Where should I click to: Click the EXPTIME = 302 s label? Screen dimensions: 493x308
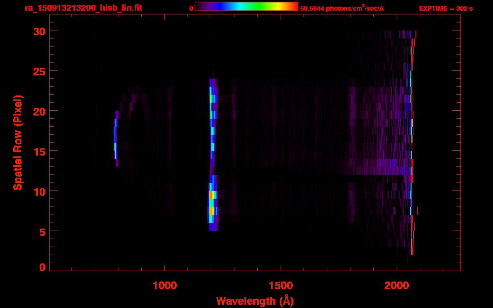[446, 8]
